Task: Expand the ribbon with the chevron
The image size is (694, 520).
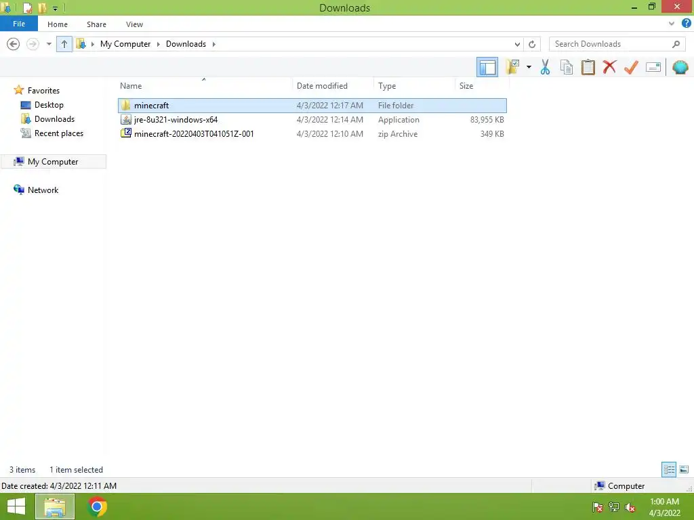Action: coord(672,24)
